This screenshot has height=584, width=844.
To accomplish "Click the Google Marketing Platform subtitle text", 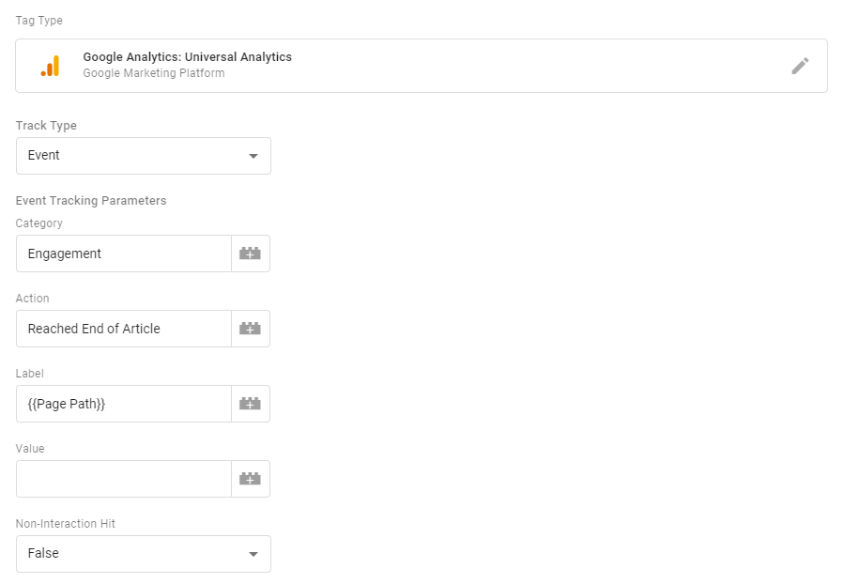I will click(154, 73).
